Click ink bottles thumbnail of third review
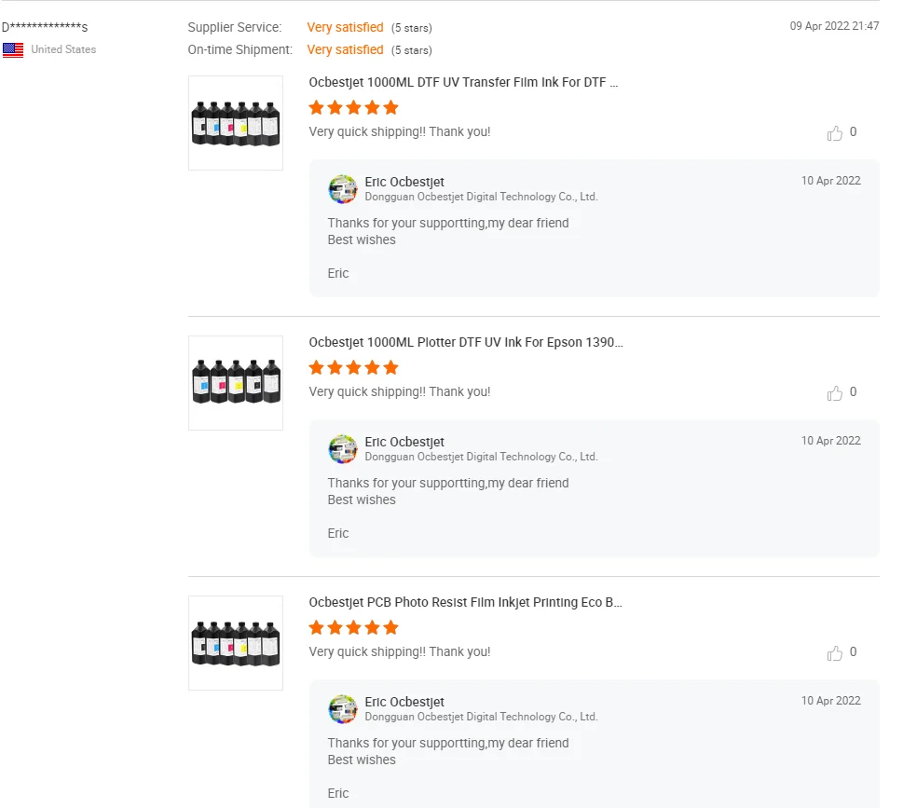903x808 pixels. pyautogui.click(x=236, y=643)
